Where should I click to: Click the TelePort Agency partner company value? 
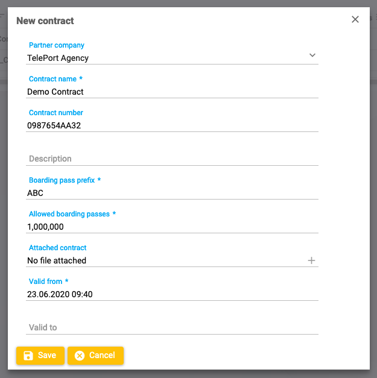pyautogui.click(x=59, y=58)
